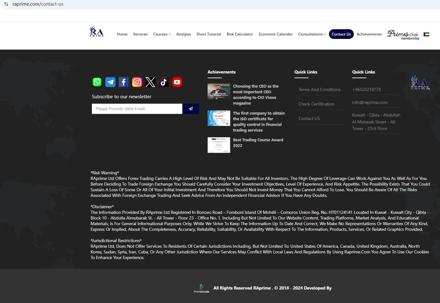Click the *Jurisdictional Restrictions* heading text
Image resolution: width=440 pixels, height=303 pixels.
click(116, 241)
